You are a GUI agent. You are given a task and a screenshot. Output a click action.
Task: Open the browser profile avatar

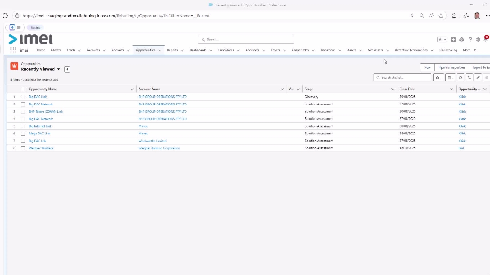[x=477, y=16]
